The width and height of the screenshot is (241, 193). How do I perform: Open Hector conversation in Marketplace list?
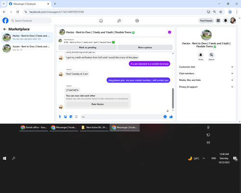click(x=27, y=37)
